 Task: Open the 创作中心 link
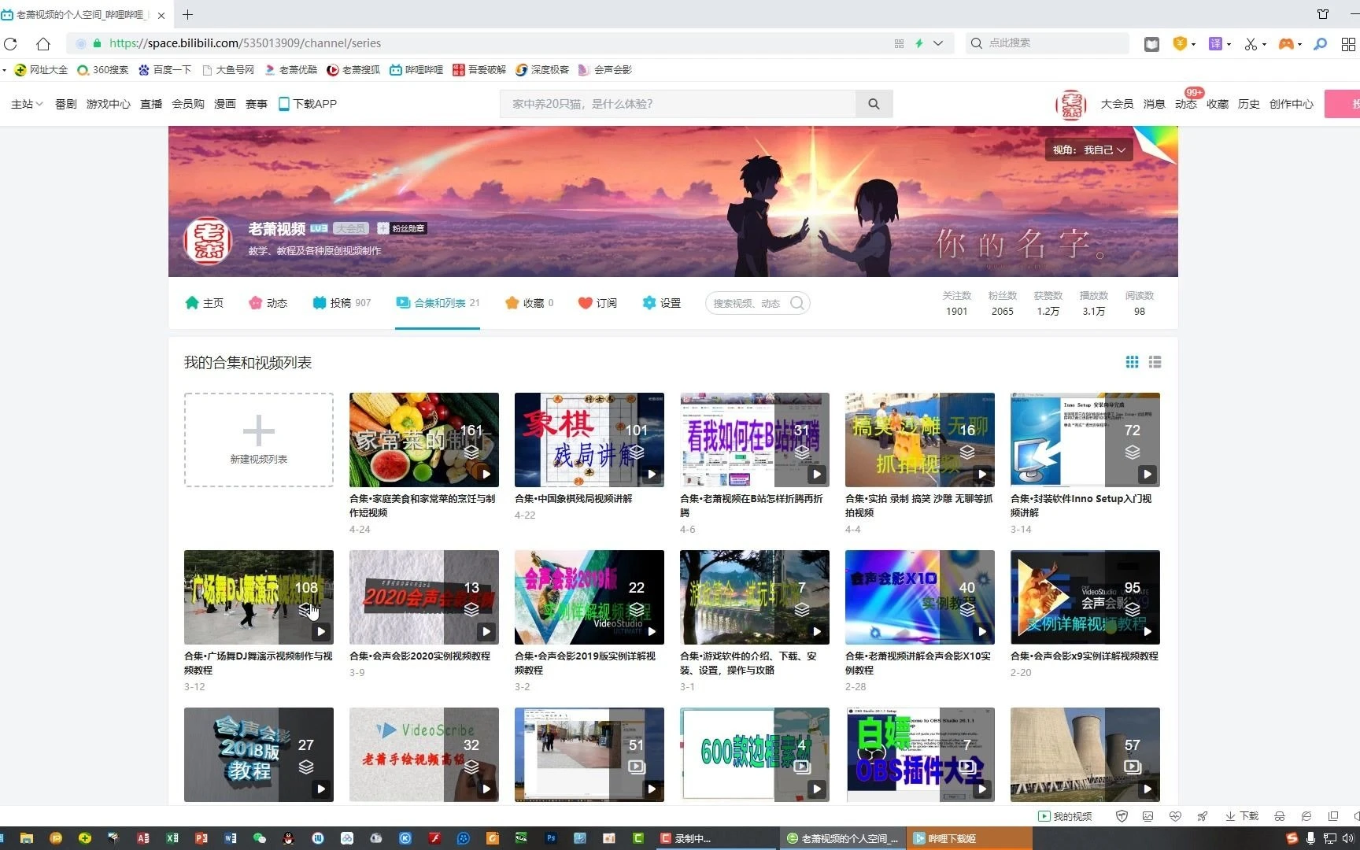(1291, 104)
